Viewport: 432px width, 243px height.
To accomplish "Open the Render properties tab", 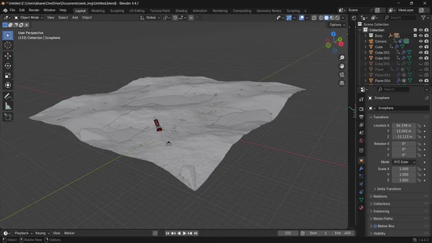I will (361, 109).
